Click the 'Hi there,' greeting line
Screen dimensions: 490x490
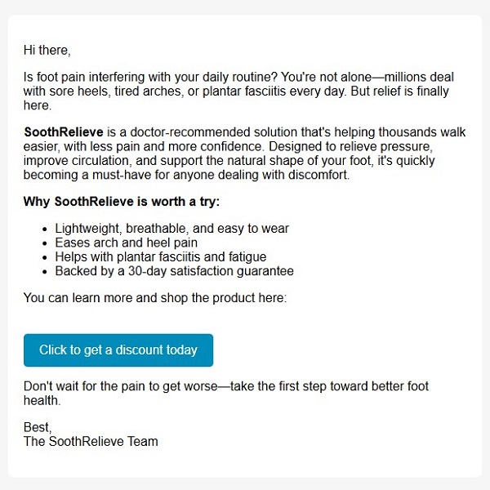point(47,51)
